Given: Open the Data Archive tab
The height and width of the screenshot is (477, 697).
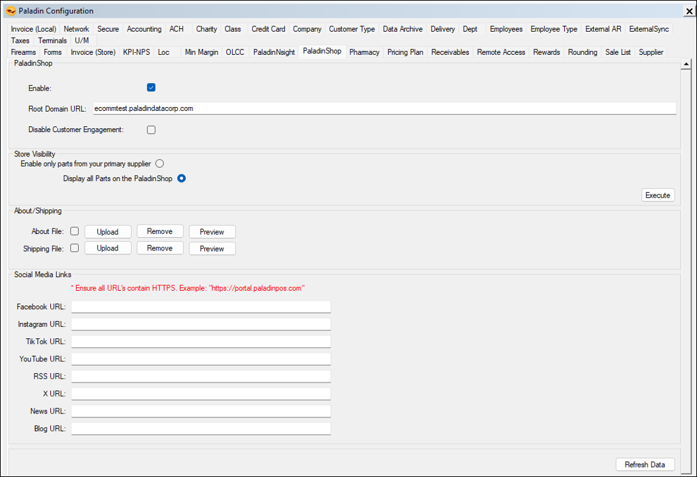Looking at the screenshot, I should 403,29.
